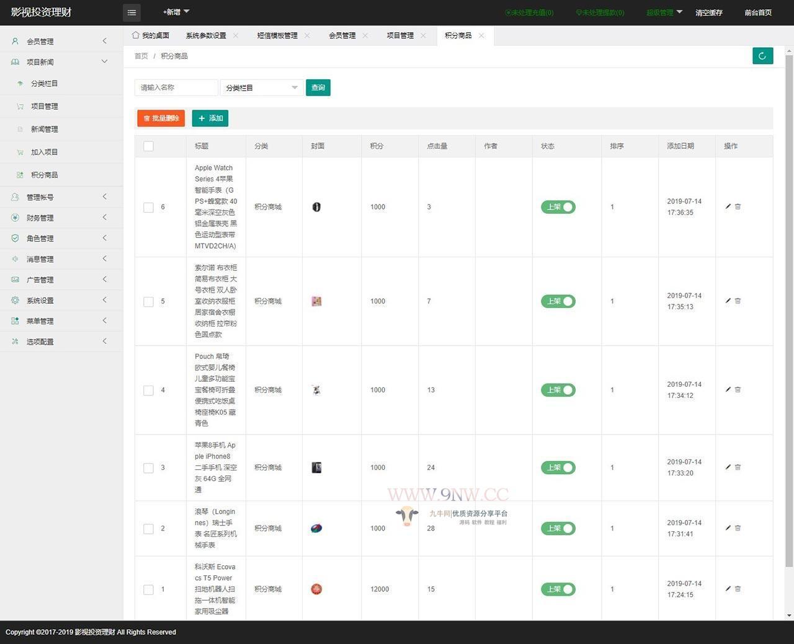This screenshot has width=794, height=644.
Task: Check the select-all checkbox in table header
Action: coord(148,146)
